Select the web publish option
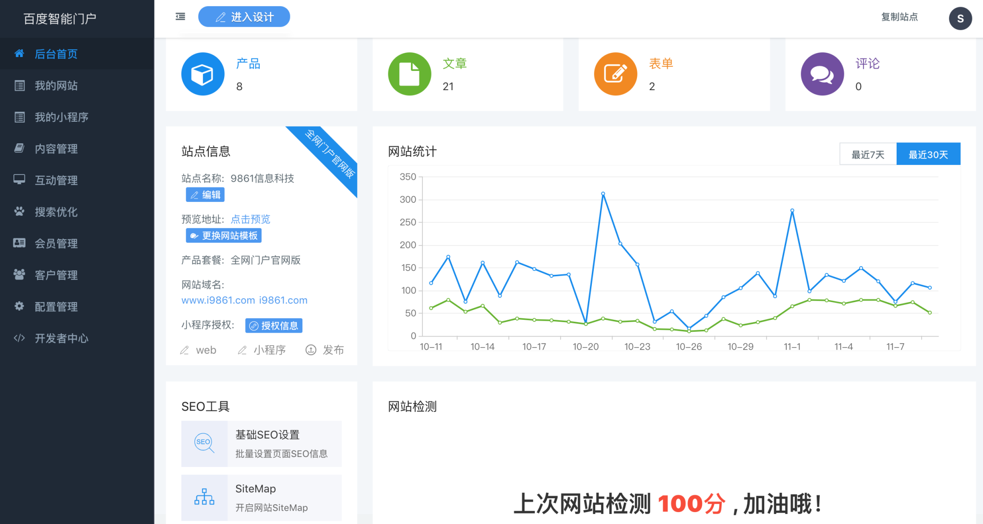This screenshot has height=524, width=983. pyautogui.click(x=198, y=349)
